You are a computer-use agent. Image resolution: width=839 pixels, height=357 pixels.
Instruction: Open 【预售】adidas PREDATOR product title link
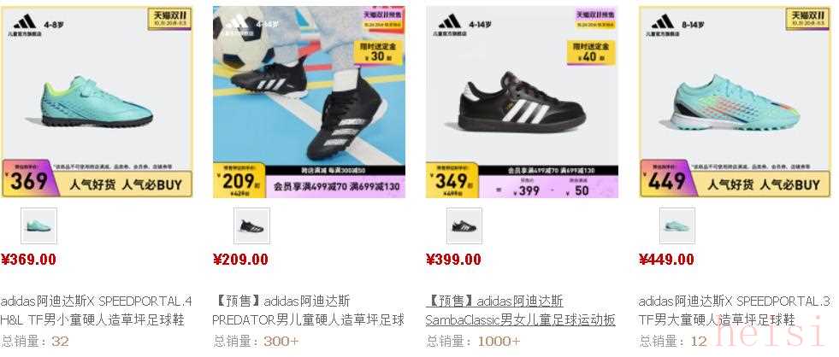308,311
